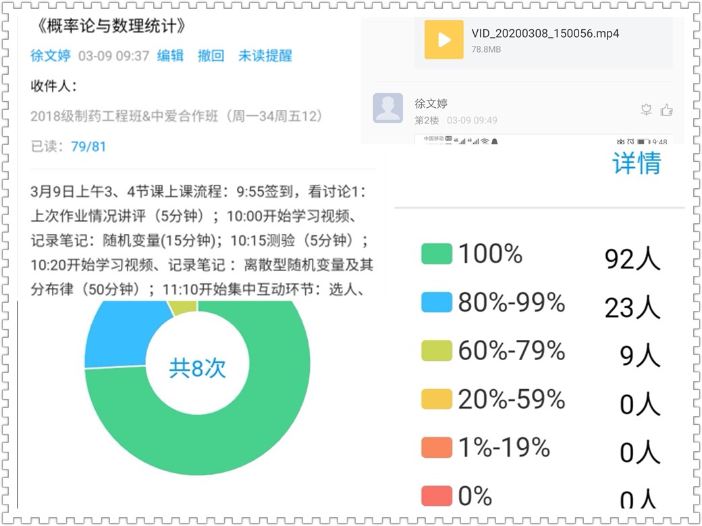Click the 23人 count for 80%-99%

[x=632, y=308]
